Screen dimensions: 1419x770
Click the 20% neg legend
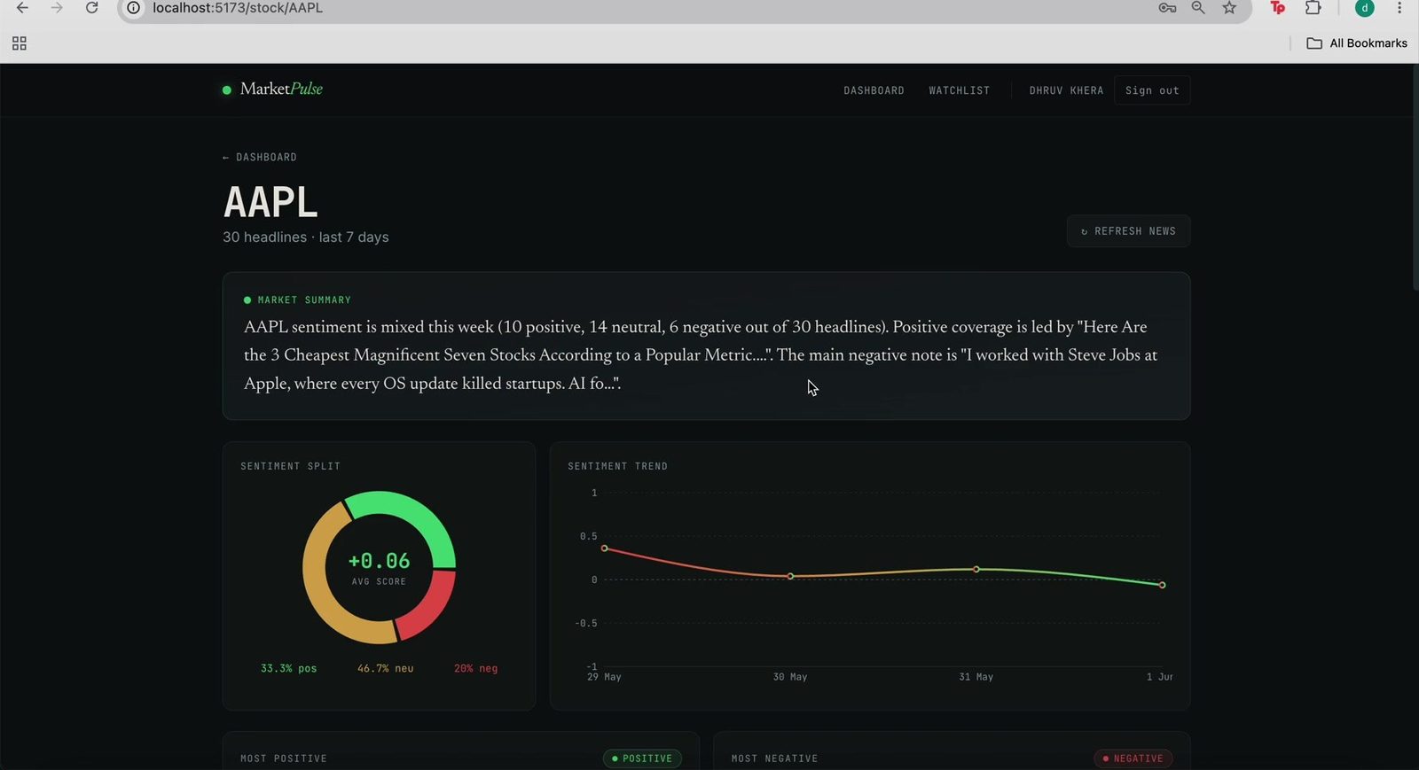pyautogui.click(x=475, y=669)
